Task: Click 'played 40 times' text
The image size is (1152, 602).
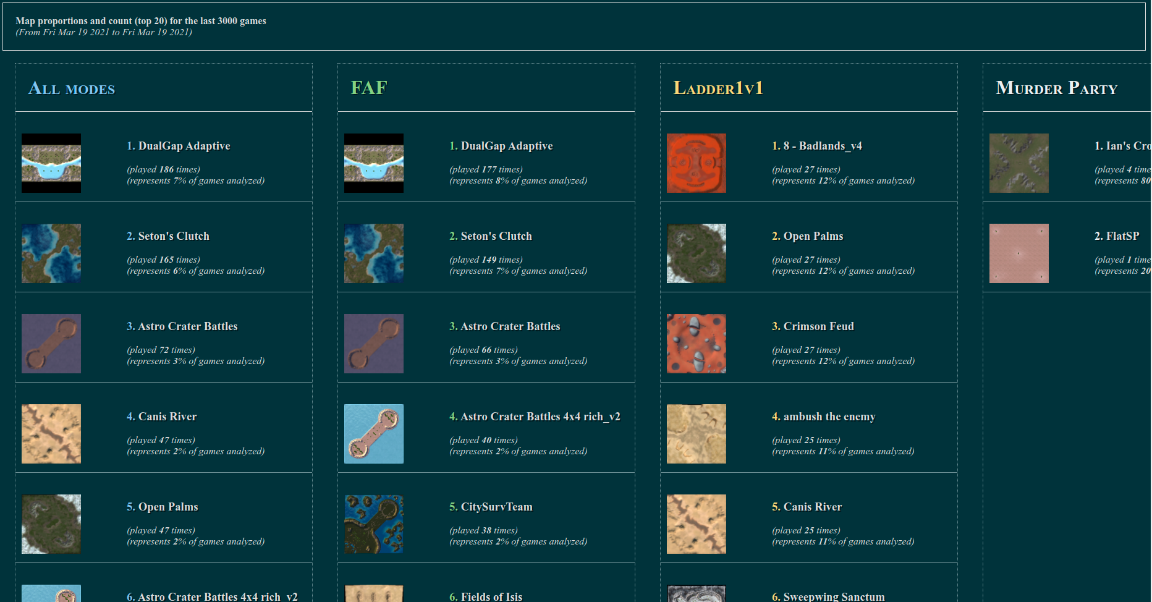Action: tap(483, 440)
